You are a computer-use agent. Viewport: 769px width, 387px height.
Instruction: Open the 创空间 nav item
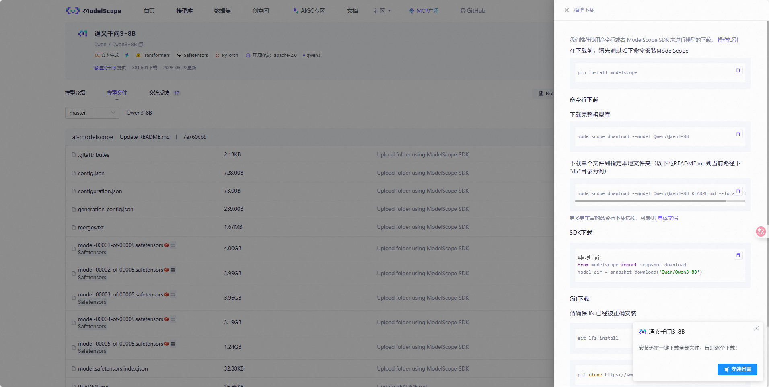click(261, 11)
